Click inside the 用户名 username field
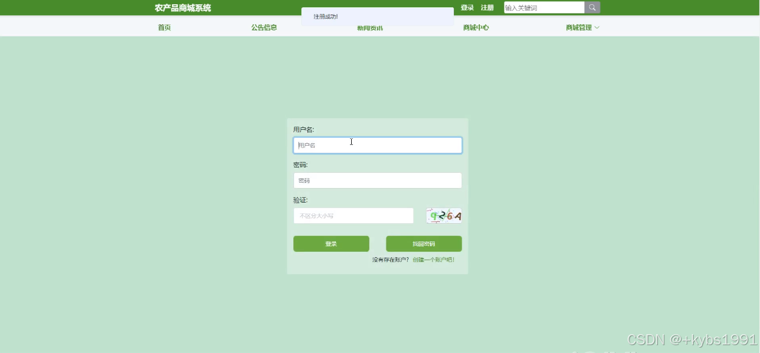The height and width of the screenshot is (353, 760). (x=377, y=145)
